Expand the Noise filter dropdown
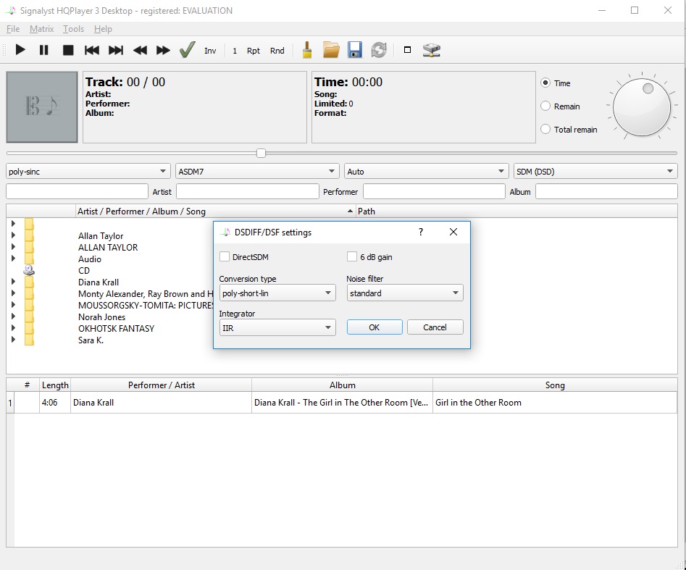The height and width of the screenshot is (570, 686). [404, 293]
